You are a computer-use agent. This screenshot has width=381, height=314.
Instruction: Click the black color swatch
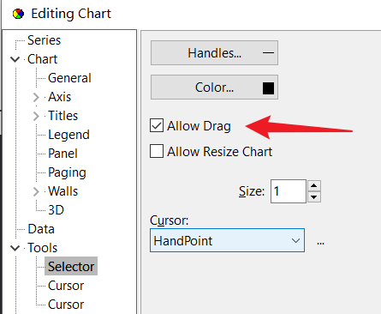(x=268, y=88)
